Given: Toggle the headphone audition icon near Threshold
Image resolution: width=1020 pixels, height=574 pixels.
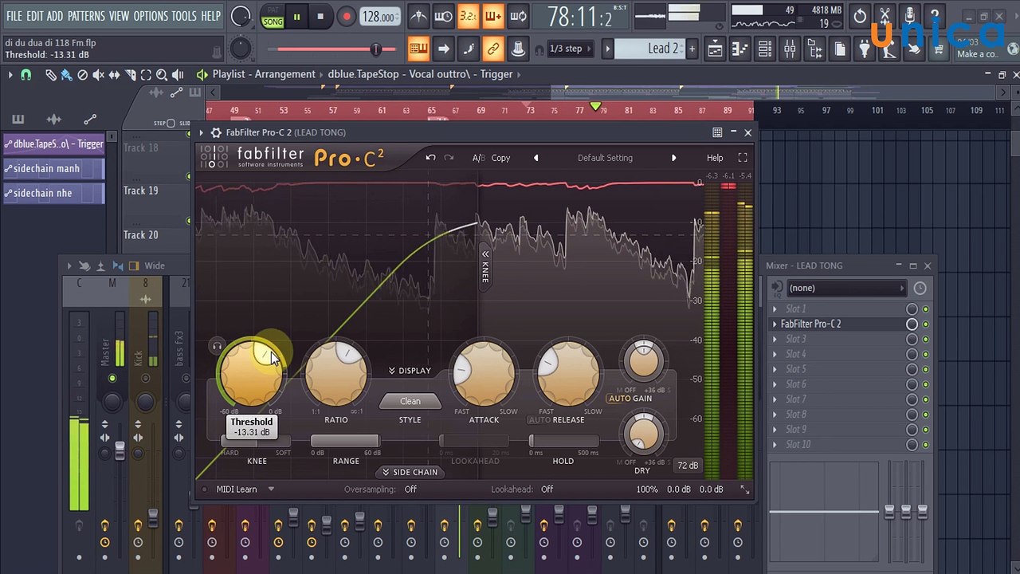Looking at the screenshot, I should 217,346.
